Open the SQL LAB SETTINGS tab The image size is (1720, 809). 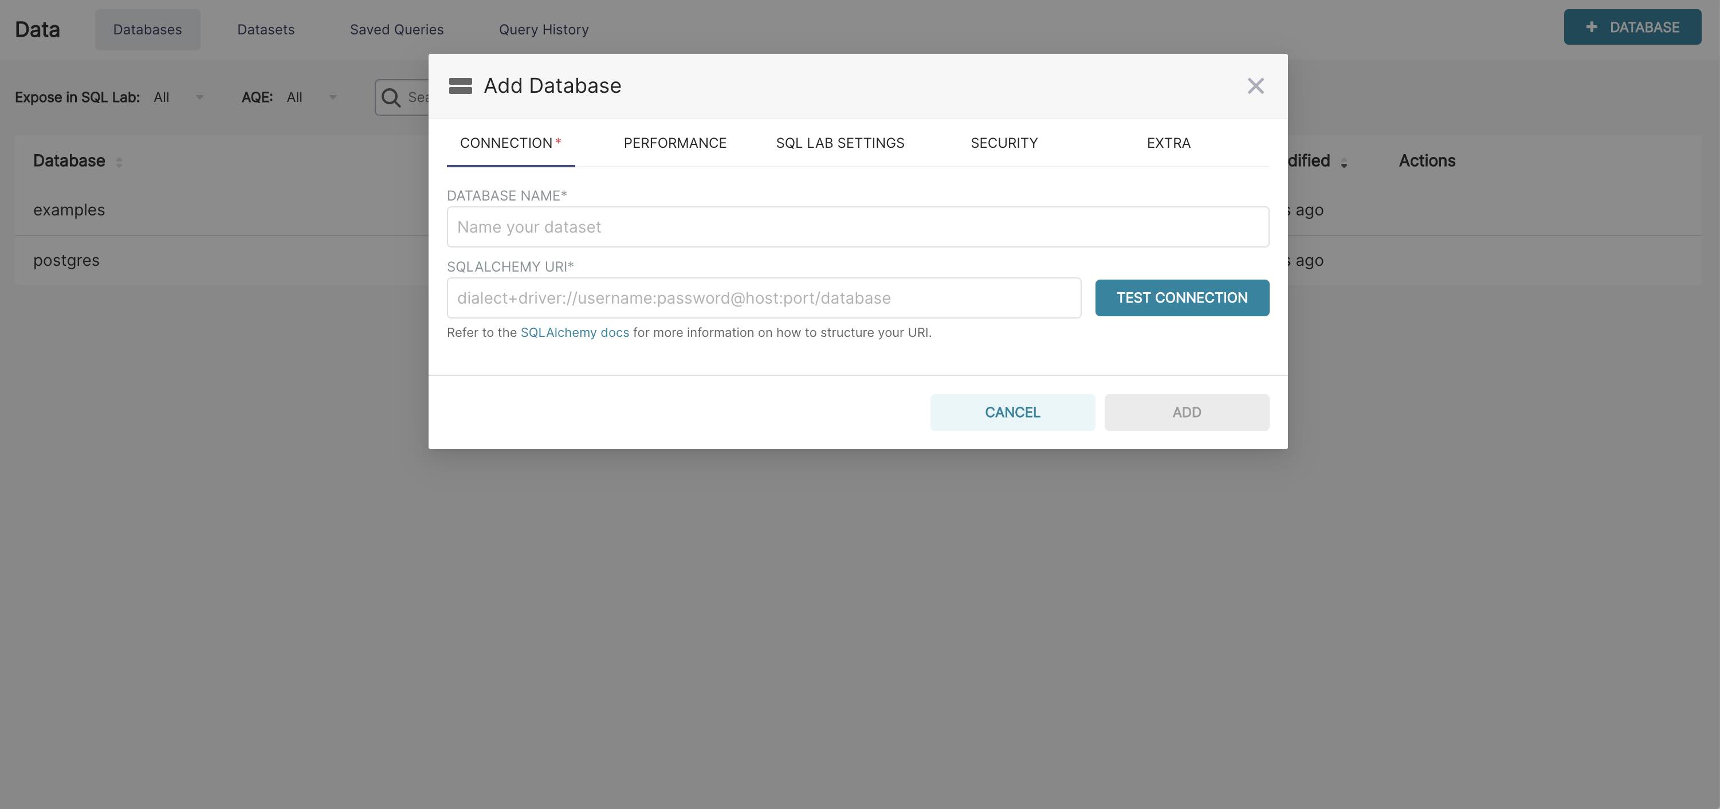coord(841,143)
